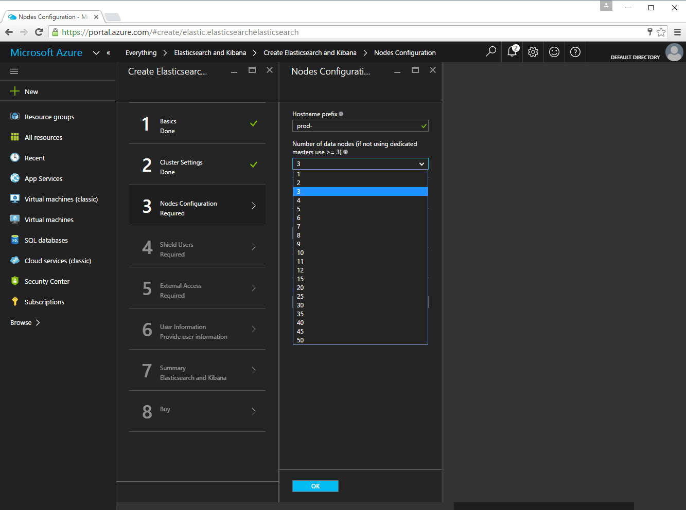Click the New plus icon
The height and width of the screenshot is (510, 686).
15,91
